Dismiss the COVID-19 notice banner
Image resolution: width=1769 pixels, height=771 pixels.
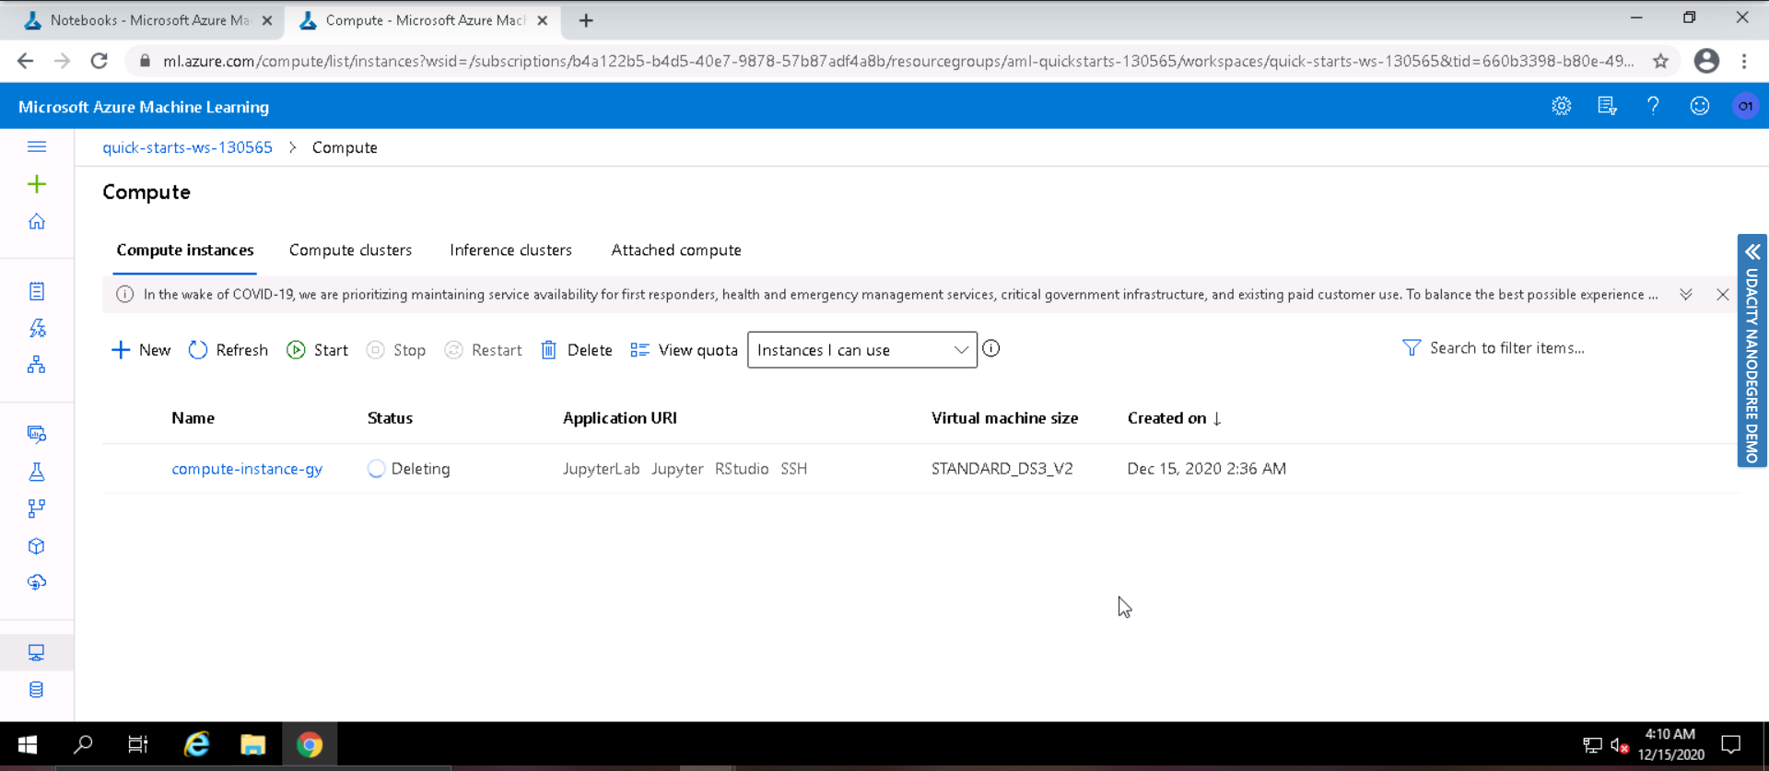point(1723,295)
